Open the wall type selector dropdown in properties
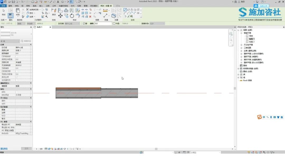Image resolution: width=285 pixels, height=160 pixels. click(31, 34)
